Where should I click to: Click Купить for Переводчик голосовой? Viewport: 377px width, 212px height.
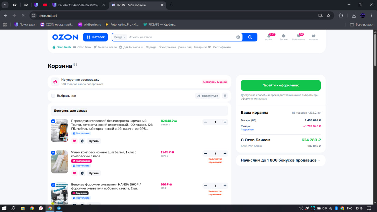tap(94, 141)
